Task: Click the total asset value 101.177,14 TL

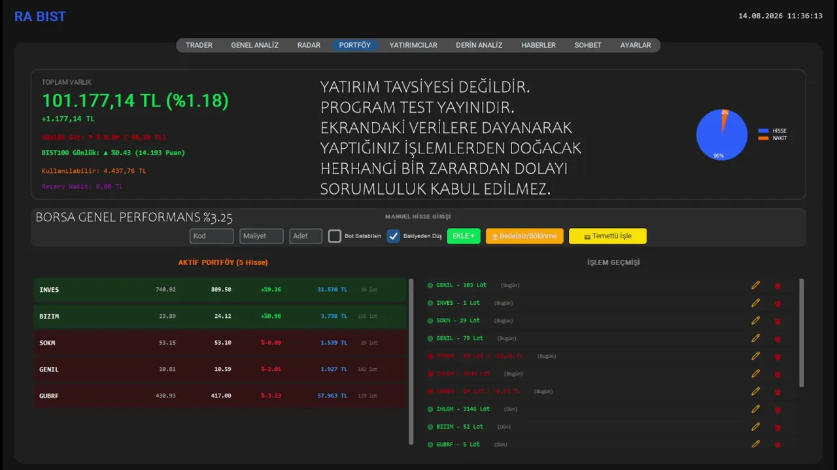Action: click(135, 101)
